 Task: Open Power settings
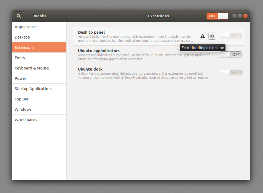pos(39,78)
